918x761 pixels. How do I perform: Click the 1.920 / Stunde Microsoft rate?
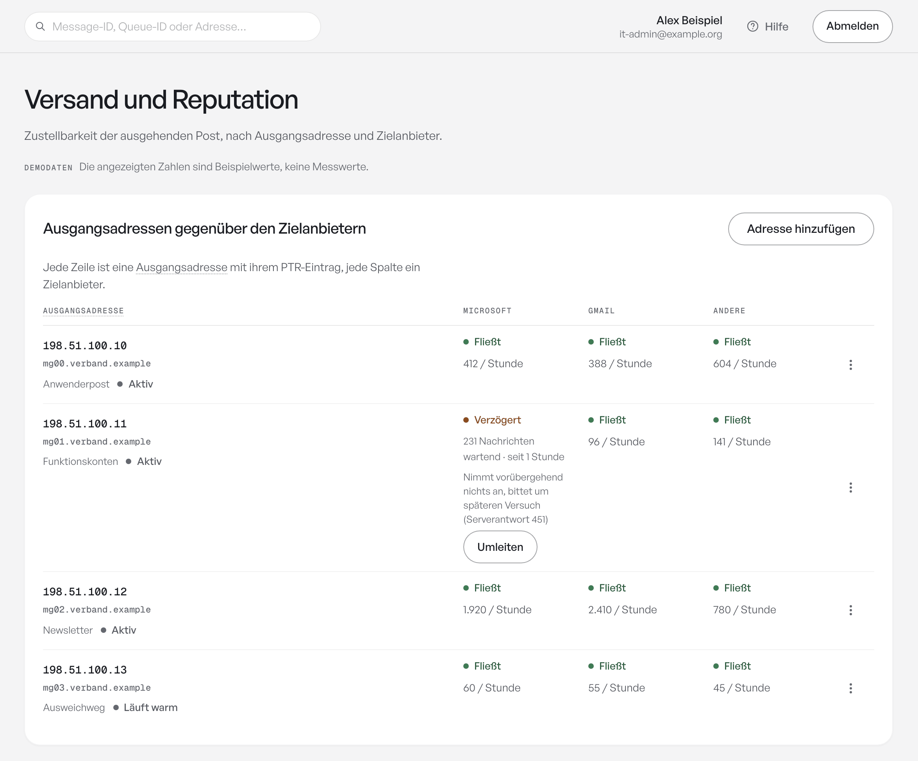coord(497,610)
